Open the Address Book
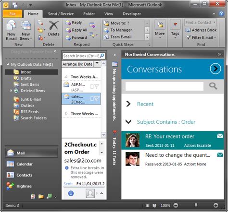The width and height of the screenshot is (228, 212). 201,30
